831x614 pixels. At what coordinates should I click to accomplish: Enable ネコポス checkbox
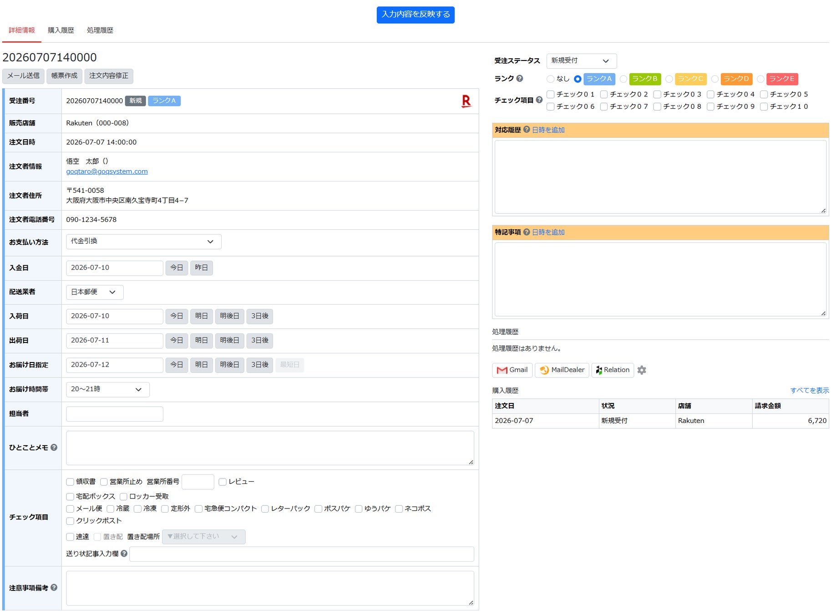399,509
